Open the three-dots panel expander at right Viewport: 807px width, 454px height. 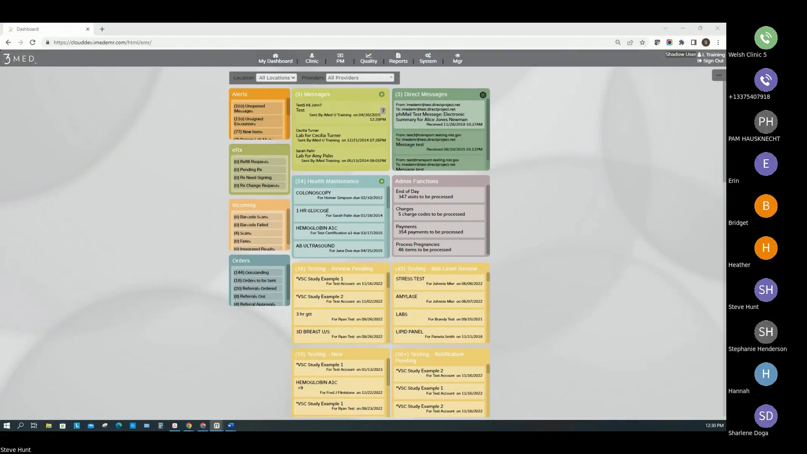click(719, 75)
